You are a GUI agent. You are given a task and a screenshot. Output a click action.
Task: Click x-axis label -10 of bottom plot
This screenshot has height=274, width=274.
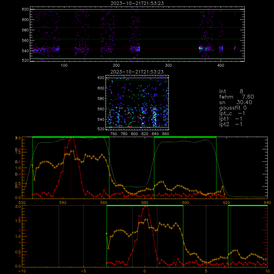click(x=22, y=271)
